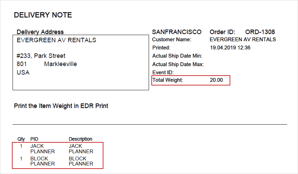Viewport: 298px width, 174px height.
Task: Click the country USA in the address
Action: click(x=23, y=73)
